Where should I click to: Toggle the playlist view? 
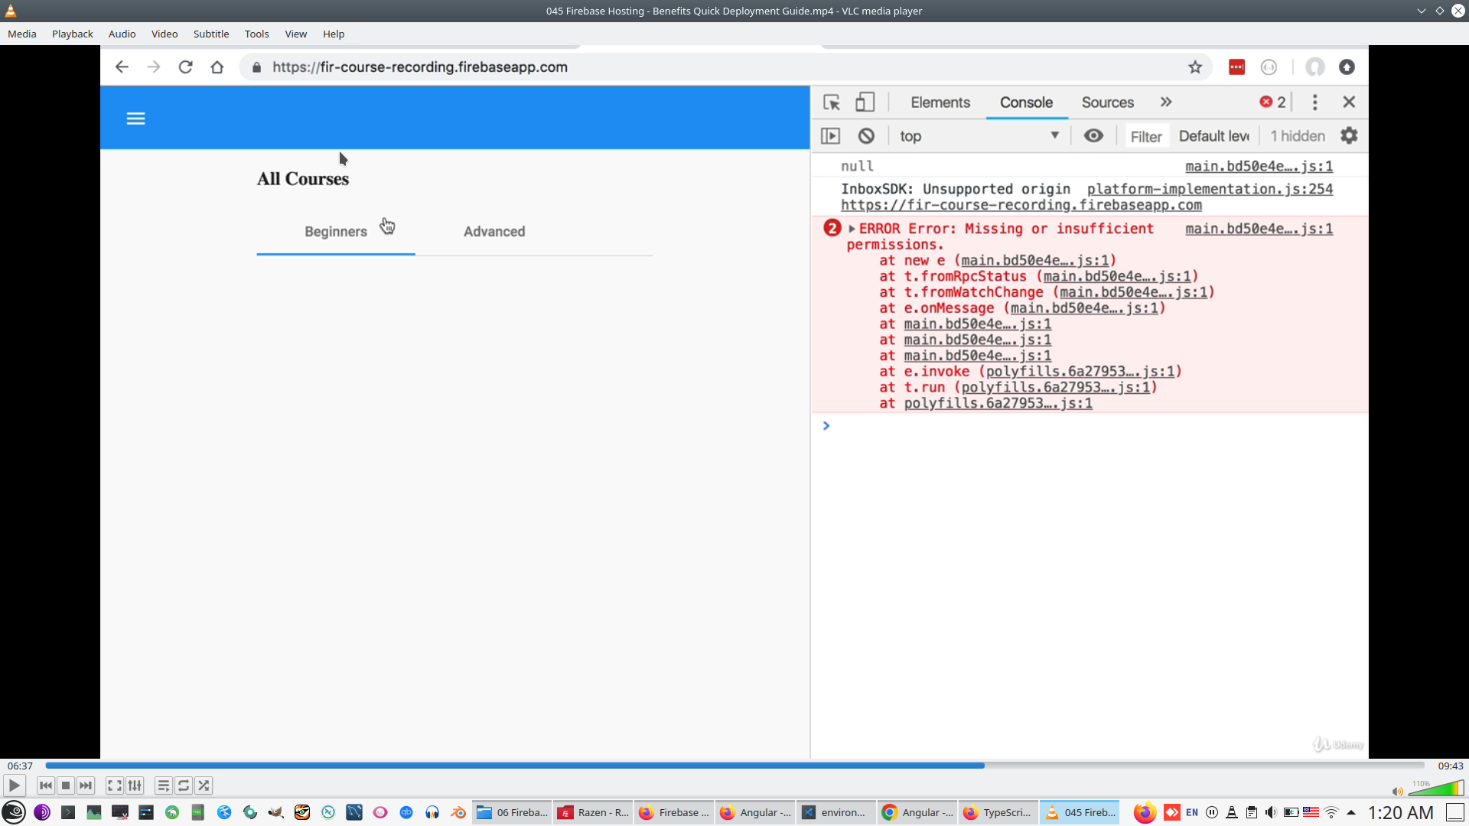click(163, 785)
